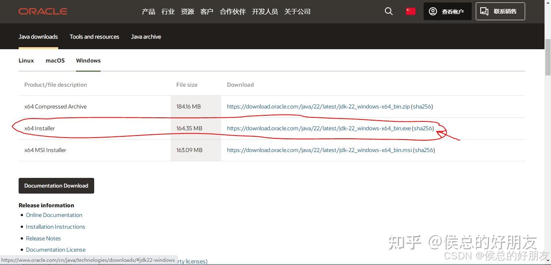
Task: Click the Oracle logo
Action: (x=43, y=11)
